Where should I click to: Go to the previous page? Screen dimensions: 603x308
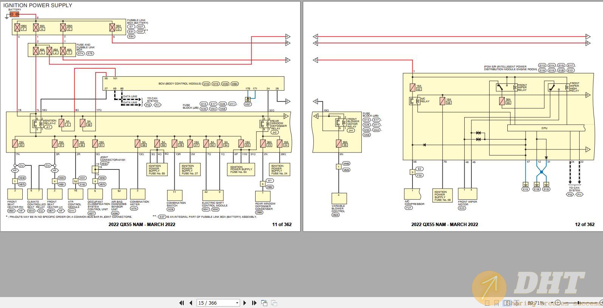pos(191,303)
